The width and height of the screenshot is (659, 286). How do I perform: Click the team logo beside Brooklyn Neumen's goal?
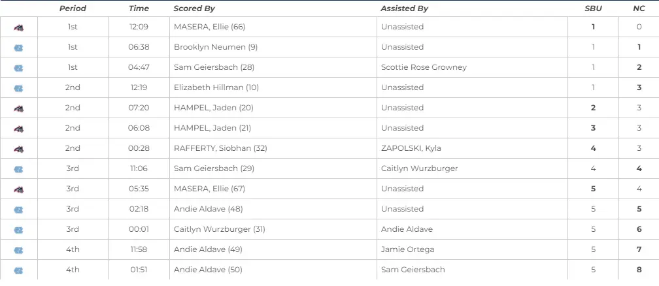(x=19, y=48)
